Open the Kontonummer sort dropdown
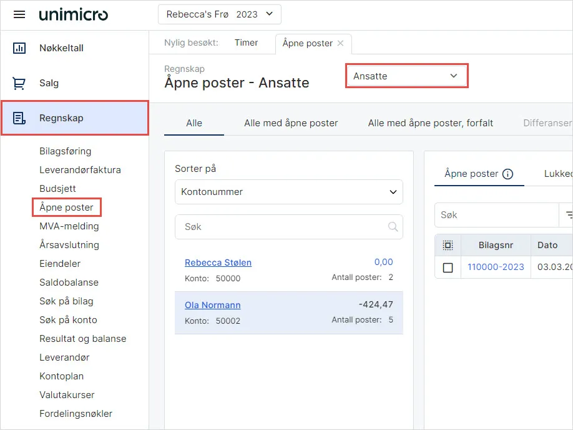573x430 pixels. click(x=288, y=192)
